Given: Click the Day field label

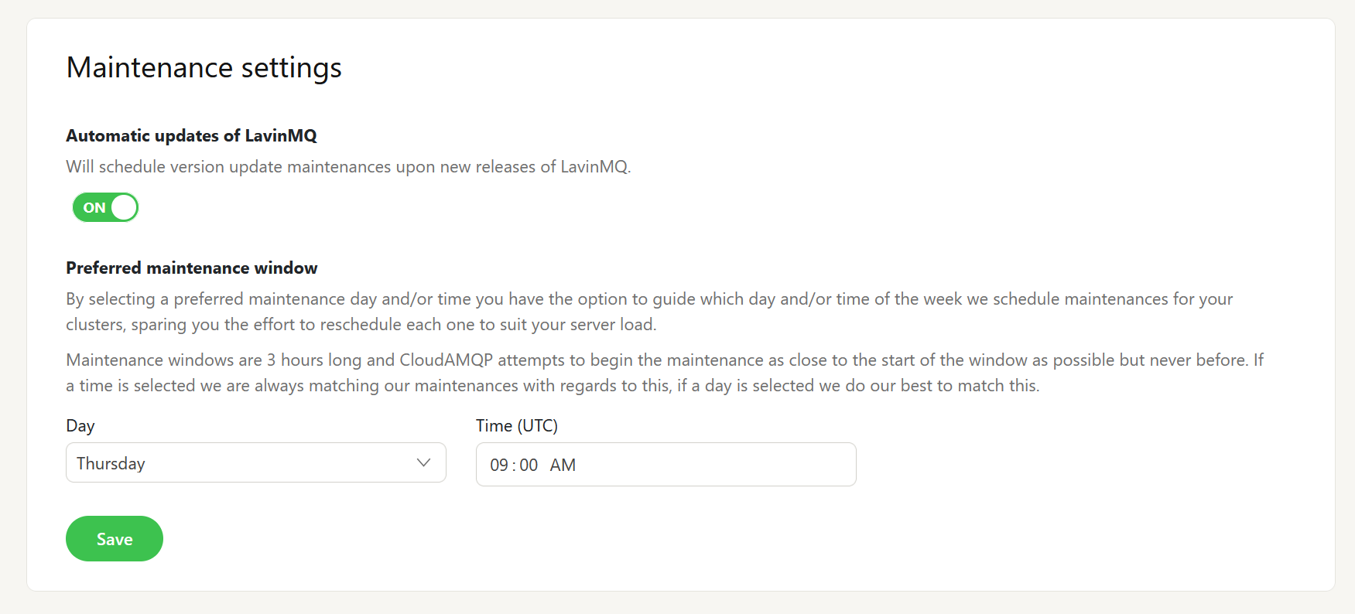Looking at the screenshot, I should click(80, 425).
